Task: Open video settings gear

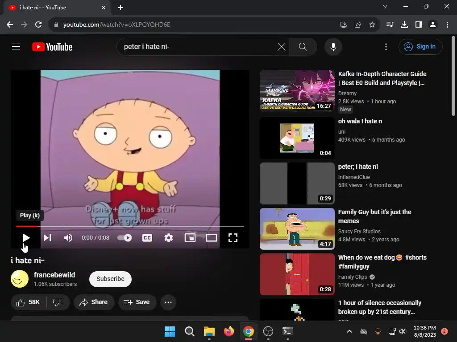Action: coord(168,238)
